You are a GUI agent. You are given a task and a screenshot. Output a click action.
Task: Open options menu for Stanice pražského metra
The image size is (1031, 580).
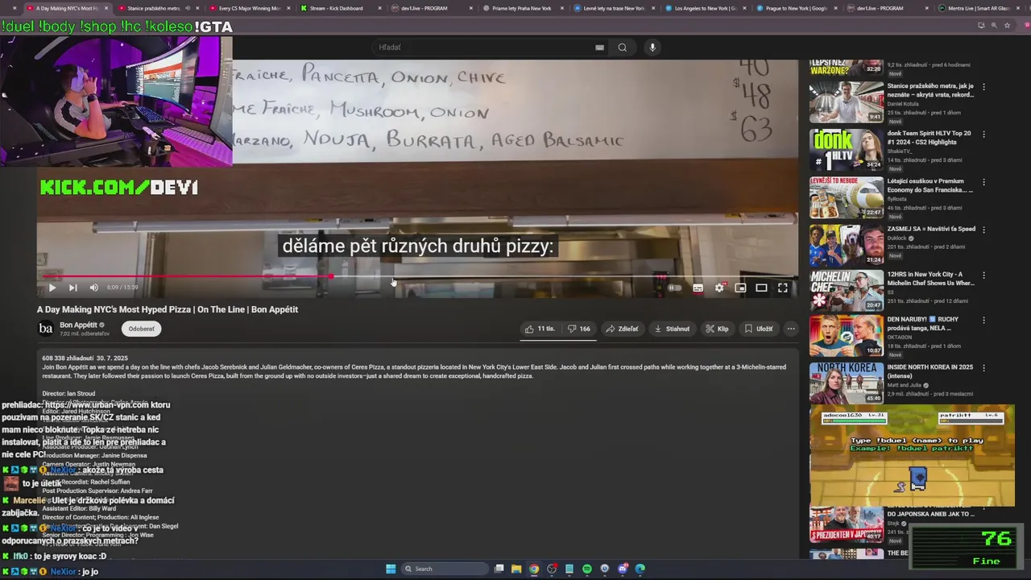coord(983,87)
